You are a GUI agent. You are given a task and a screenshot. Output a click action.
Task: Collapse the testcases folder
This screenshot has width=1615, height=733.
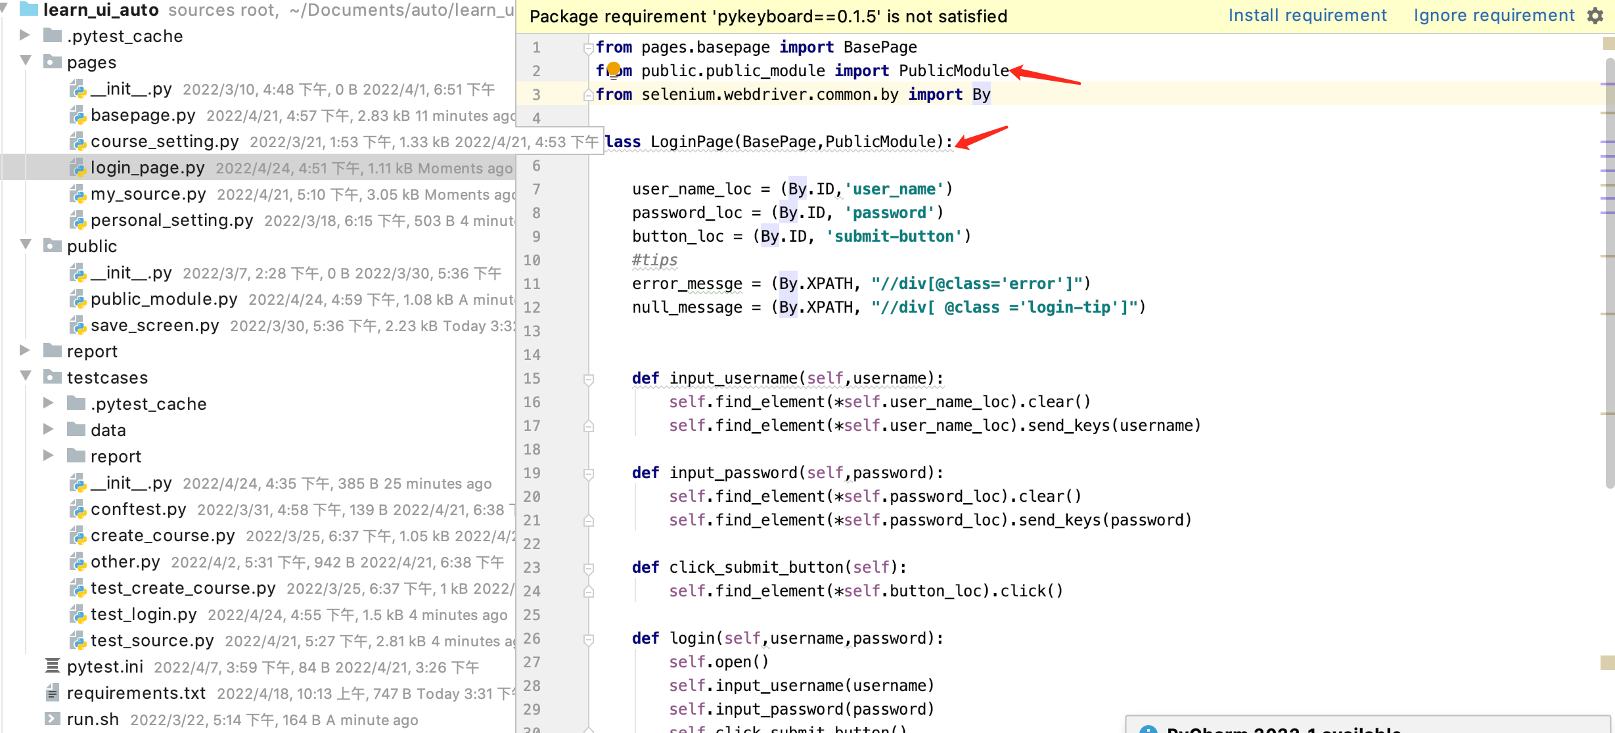[x=25, y=376]
